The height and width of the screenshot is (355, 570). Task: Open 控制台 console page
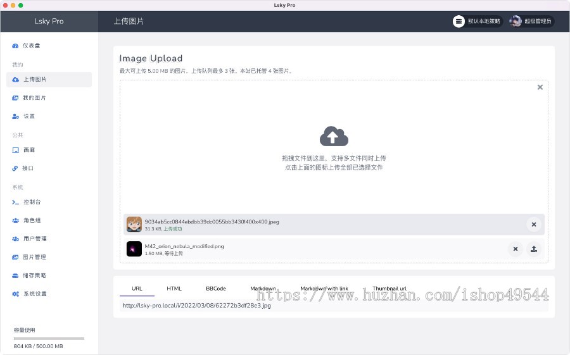pos(49,202)
